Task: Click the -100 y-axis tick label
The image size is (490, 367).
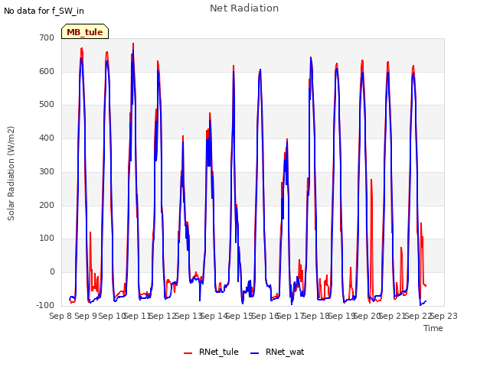Action: pos(45,305)
